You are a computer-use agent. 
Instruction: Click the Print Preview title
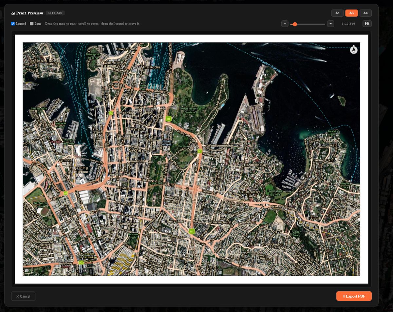click(29, 13)
